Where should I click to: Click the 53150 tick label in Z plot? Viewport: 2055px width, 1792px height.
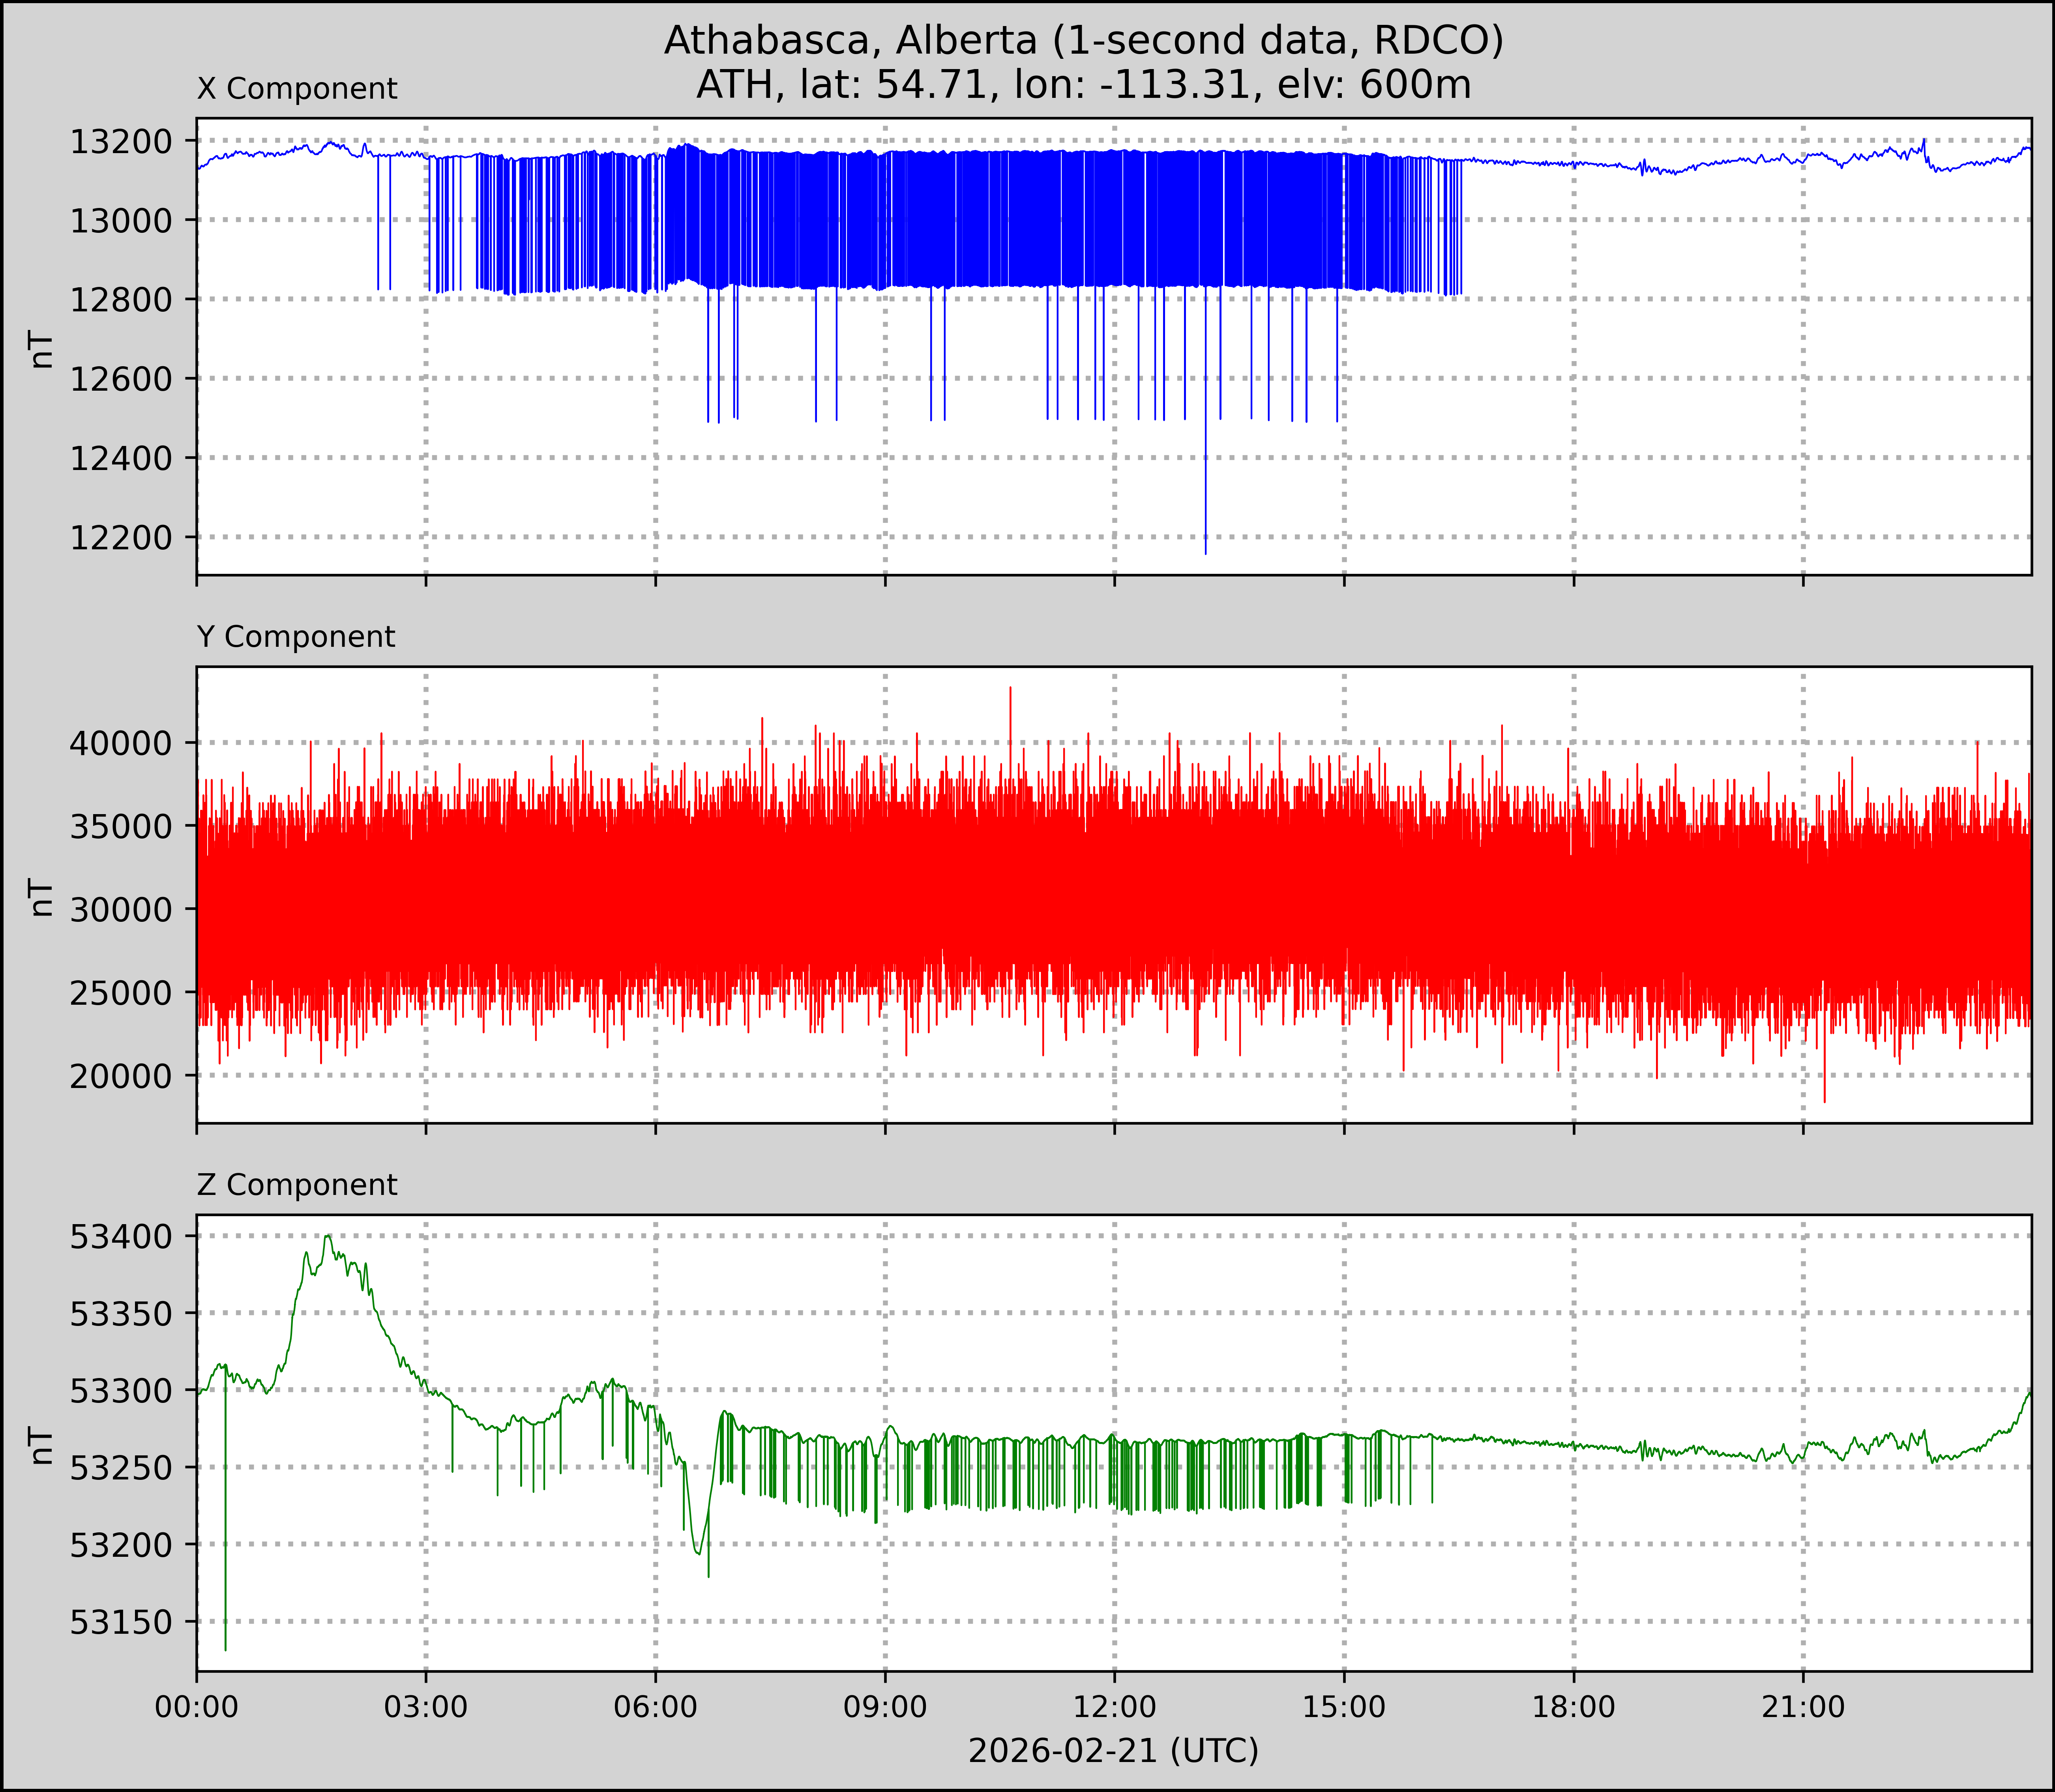tap(121, 1622)
